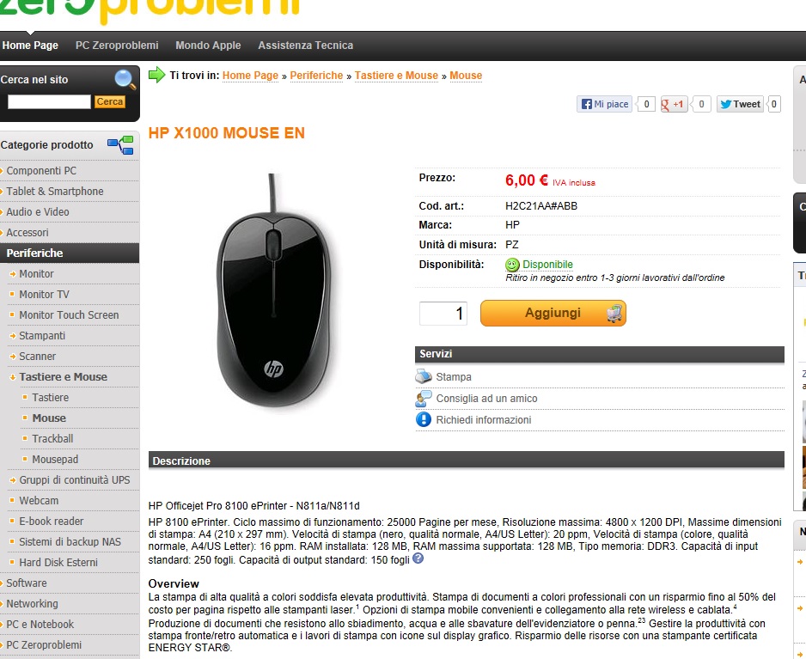Click the HP mouse product image
Screen dimensions: 806x659
(273, 290)
